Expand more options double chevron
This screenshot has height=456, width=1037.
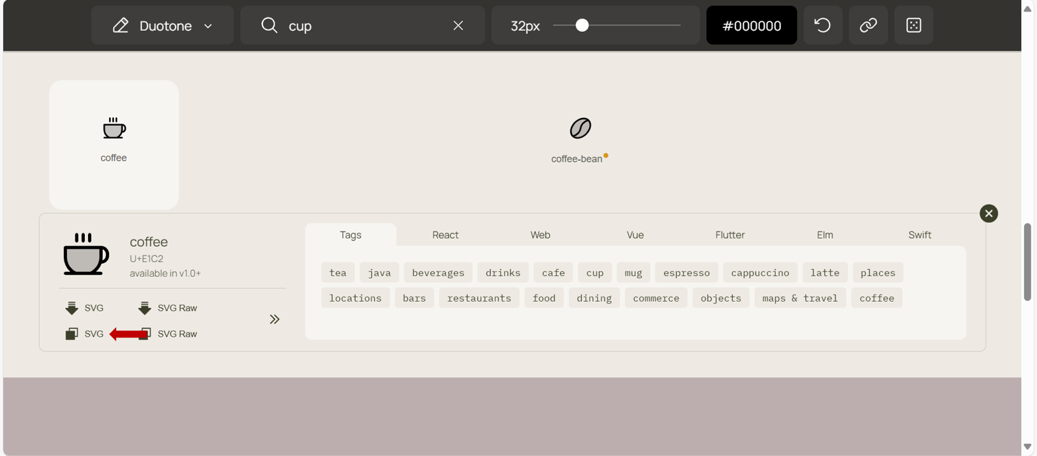(274, 320)
